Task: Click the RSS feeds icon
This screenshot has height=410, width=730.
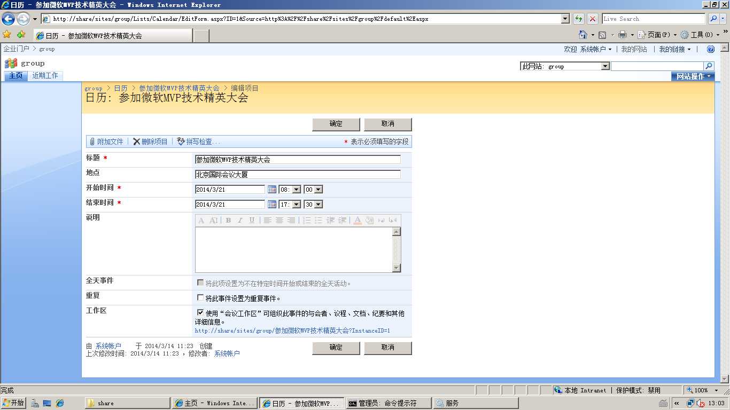Action: [602, 35]
